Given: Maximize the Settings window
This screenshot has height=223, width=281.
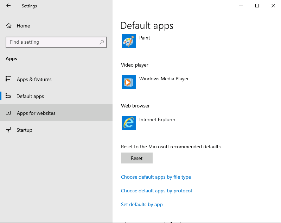Looking at the screenshot, I should point(257,6).
